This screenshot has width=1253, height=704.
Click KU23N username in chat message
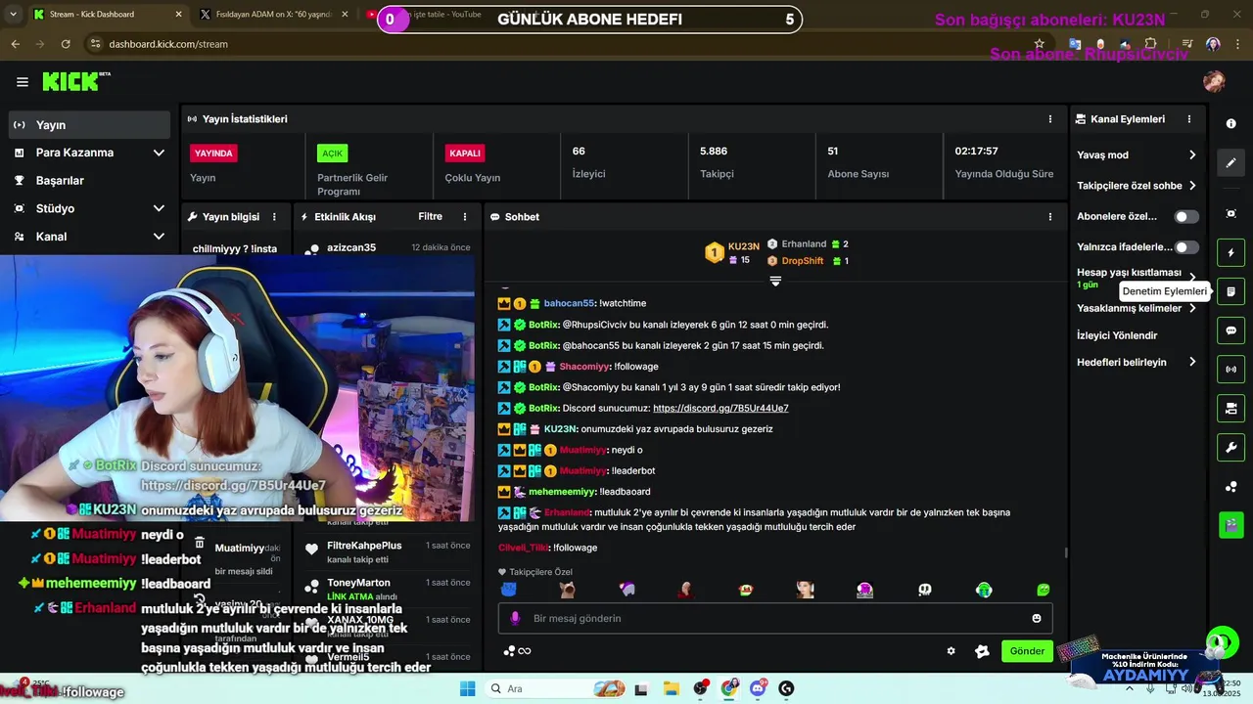pyautogui.click(x=560, y=429)
